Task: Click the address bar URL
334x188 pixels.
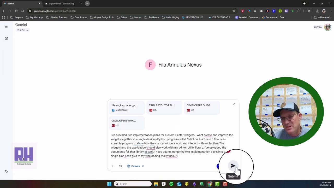Action: tap(55, 11)
